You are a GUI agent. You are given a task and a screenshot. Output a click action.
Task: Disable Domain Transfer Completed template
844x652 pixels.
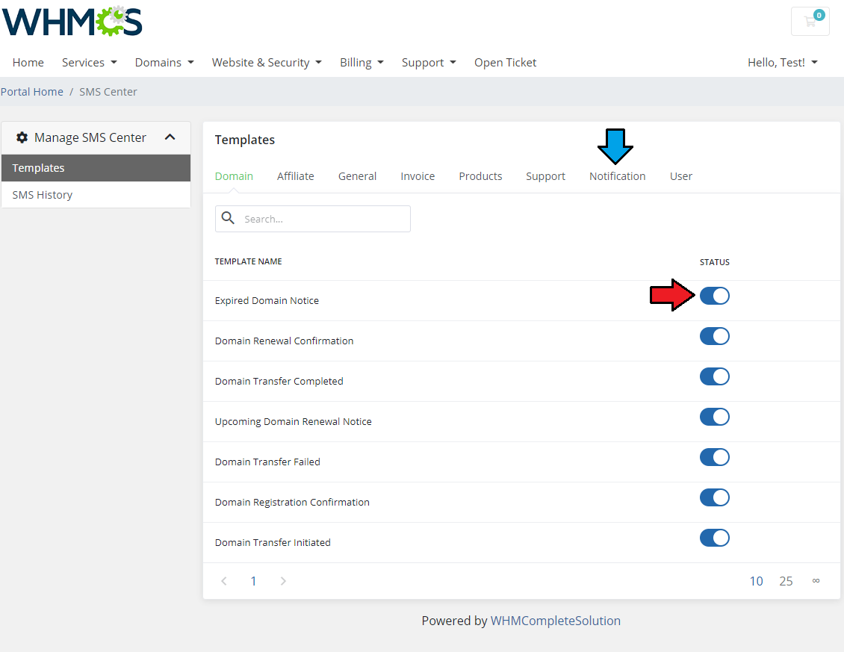(714, 376)
